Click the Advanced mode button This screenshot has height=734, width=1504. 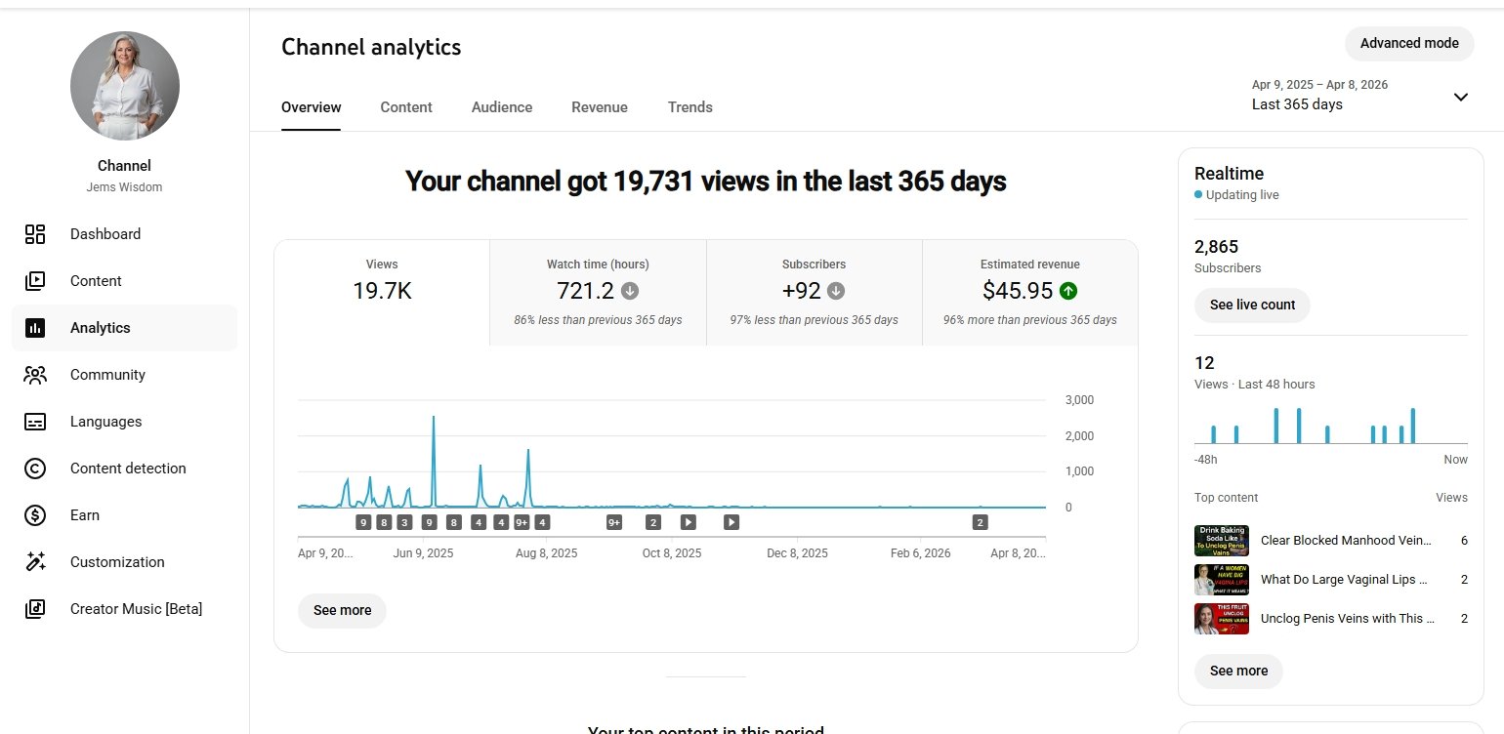tap(1408, 43)
